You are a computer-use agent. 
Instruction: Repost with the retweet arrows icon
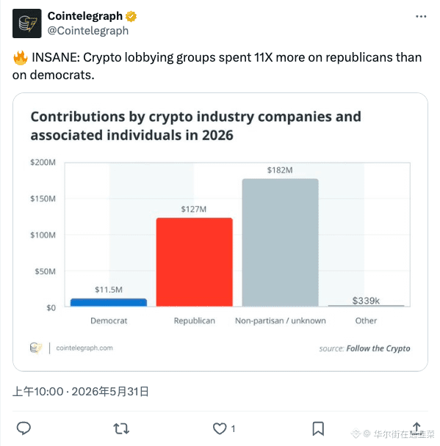(x=121, y=428)
